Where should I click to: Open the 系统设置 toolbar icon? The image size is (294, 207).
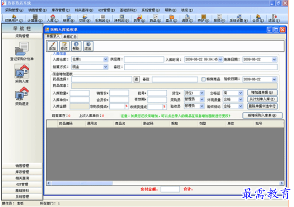coord(239,19)
